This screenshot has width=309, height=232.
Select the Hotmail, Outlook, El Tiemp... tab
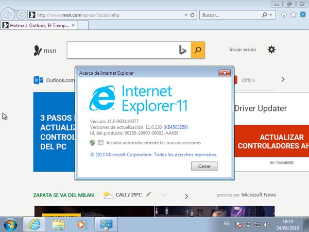coord(40,25)
